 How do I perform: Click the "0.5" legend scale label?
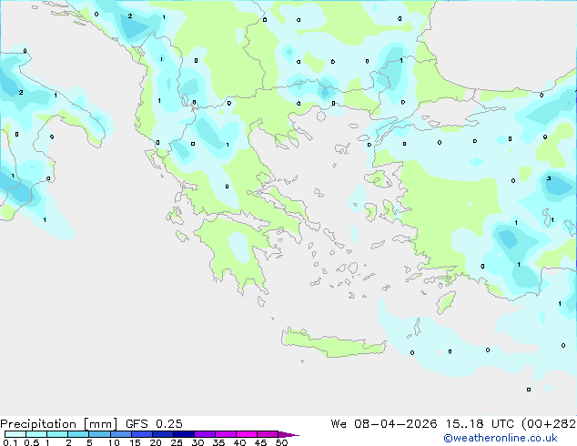32,442
